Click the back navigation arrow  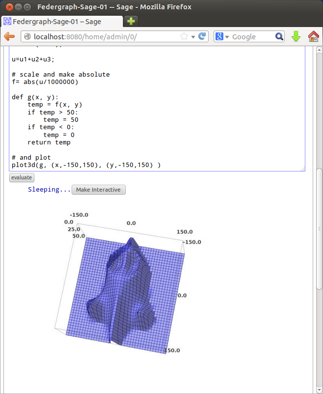tap(9, 36)
